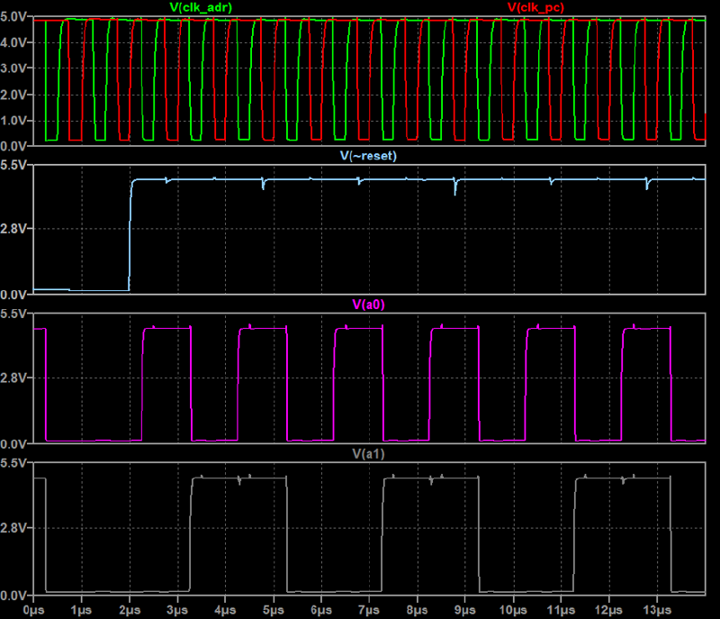Click the V(~reset) trace name
Viewport: 720px width, 619px height.
pyautogui.click(x=368, y=155)
